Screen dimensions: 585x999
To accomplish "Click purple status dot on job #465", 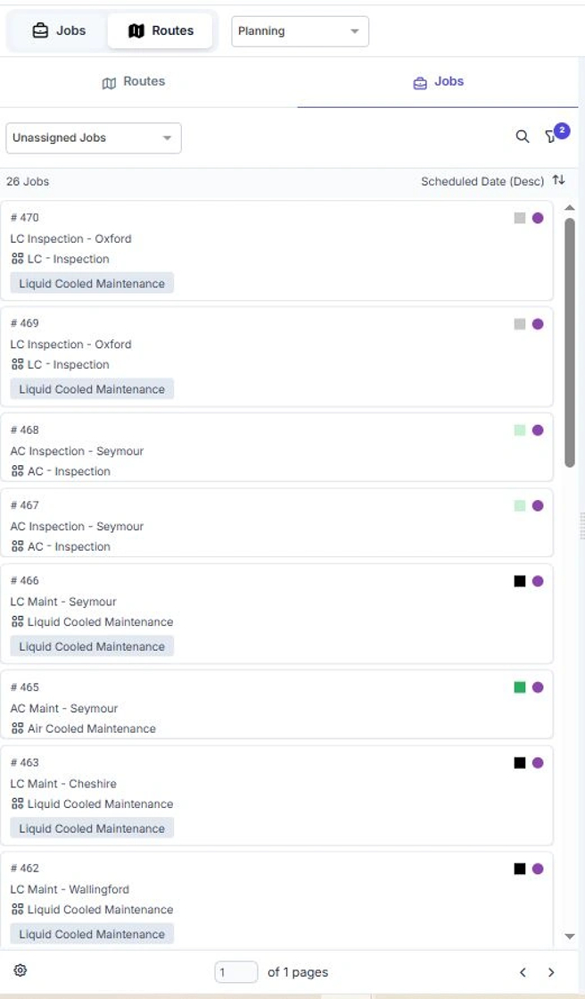I will 538,687.
